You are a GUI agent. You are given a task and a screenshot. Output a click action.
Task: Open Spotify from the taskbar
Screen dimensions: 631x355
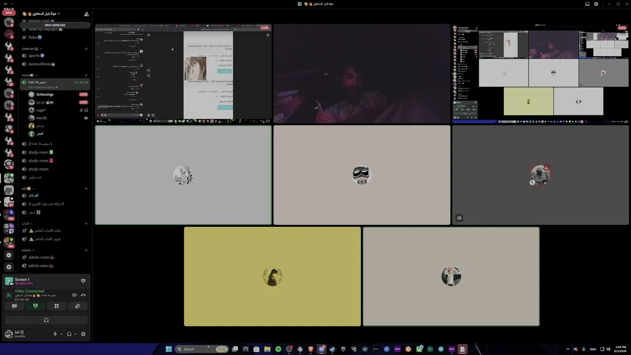point(278,349)
